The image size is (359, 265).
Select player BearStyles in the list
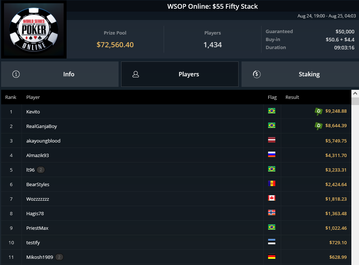tap(176, 184)
